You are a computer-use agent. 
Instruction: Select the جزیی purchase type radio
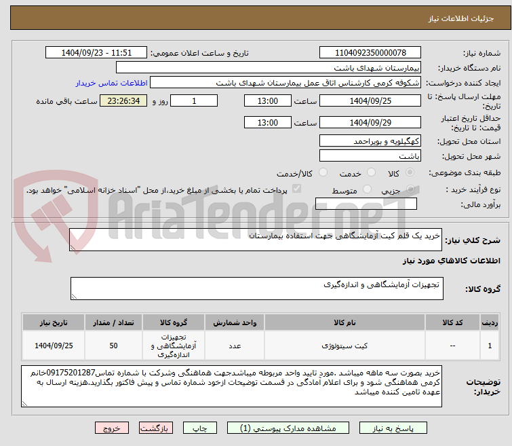tap(410, 189)
